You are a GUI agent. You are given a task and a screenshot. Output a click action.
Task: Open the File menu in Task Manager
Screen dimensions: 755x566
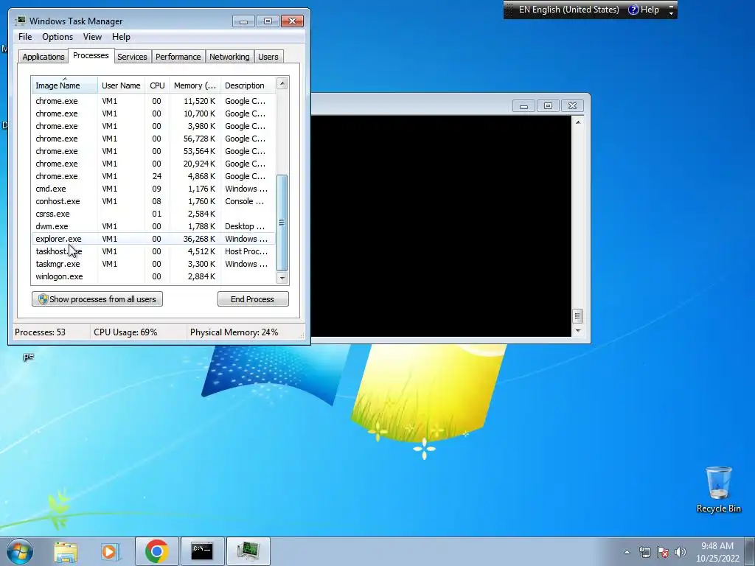click(x=25, y=37)
